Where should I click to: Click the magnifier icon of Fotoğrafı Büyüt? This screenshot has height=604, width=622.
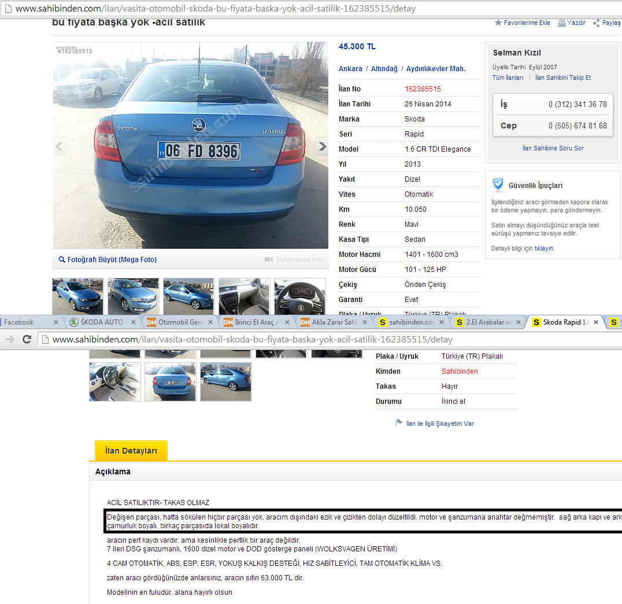point(62,259)
